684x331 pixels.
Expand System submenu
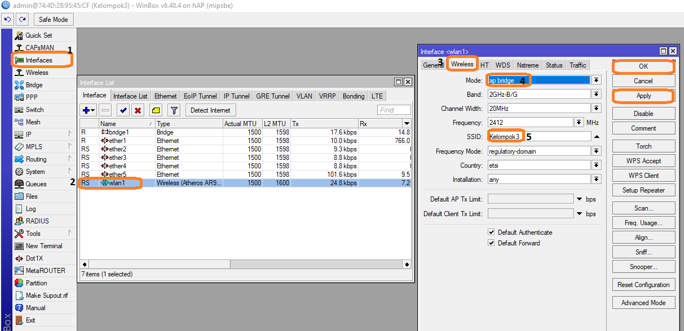point(70,172)
